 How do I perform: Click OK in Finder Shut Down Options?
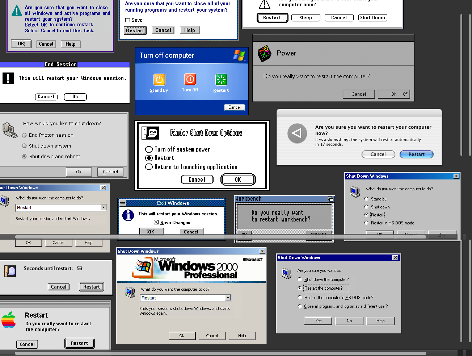(x=238, y=179)
